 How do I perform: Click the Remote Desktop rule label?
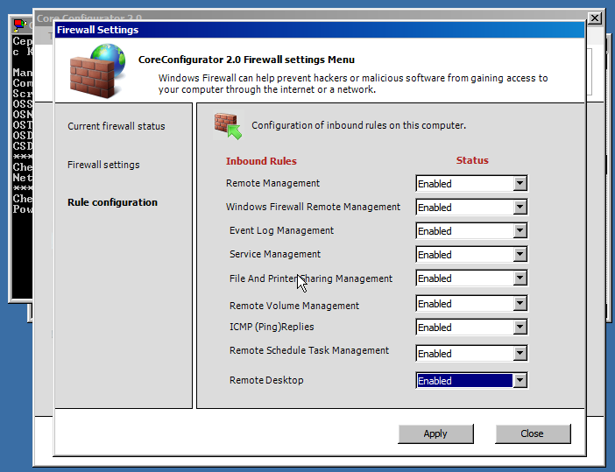pos(266,380)
